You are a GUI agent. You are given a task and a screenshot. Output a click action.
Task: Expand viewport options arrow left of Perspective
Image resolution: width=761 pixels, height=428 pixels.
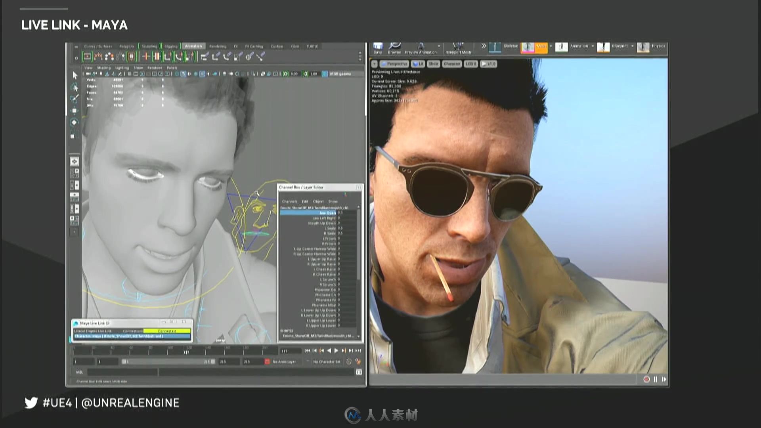tap(374, 64)
